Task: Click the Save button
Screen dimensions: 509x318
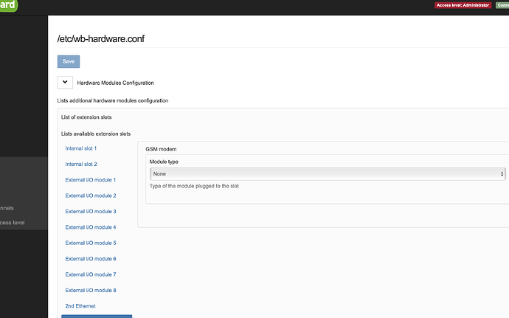Action: (x=69, y=61)
